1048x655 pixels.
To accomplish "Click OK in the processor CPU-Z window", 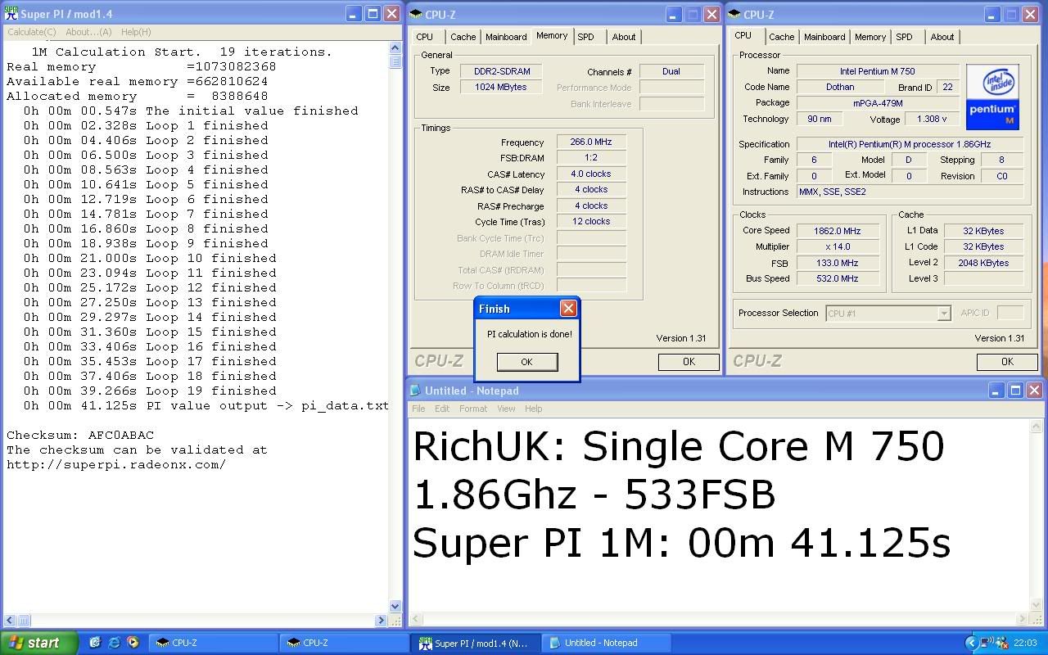I will 1007,362.
